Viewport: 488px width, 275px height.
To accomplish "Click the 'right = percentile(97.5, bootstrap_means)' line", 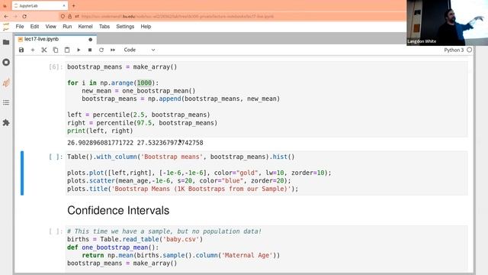I will coord(143,123).
